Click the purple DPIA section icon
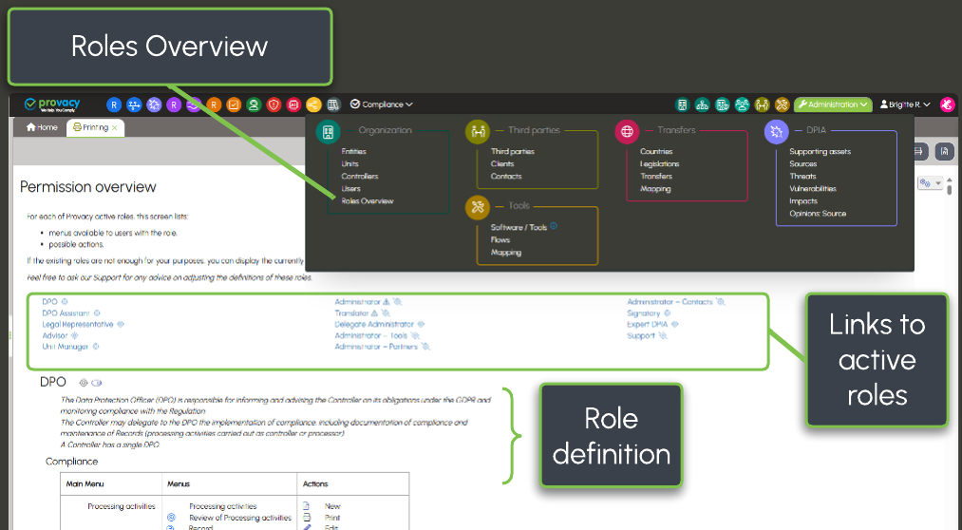962x530 pixels. [x=776, y=131]
